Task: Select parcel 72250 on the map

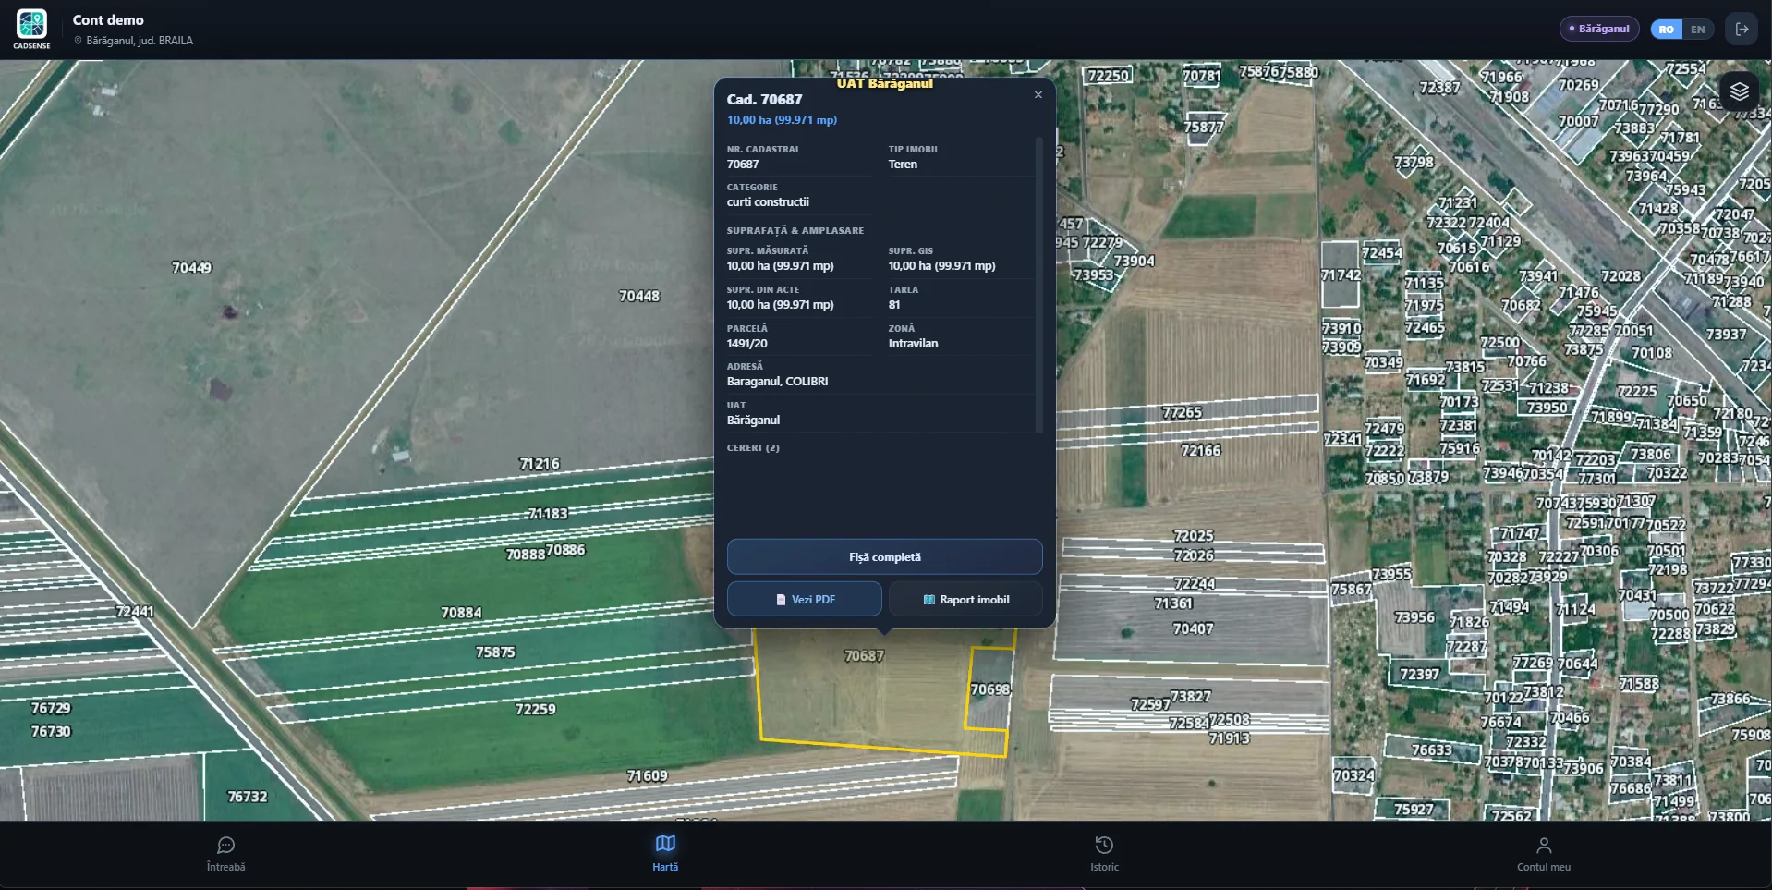Action: click(x=1109, y=76)
